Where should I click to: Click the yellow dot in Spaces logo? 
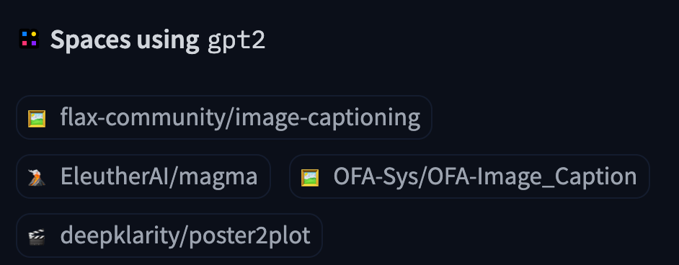34,34
